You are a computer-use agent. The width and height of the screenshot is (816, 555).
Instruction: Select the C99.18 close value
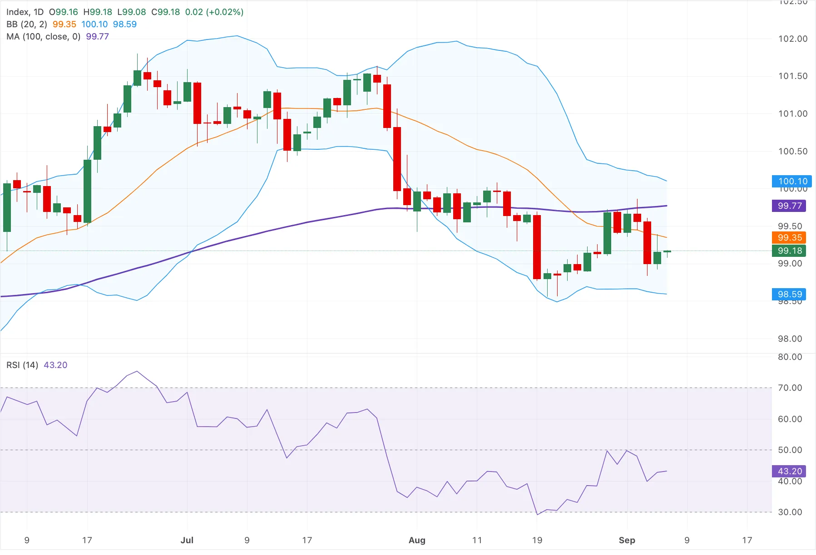pos(166,12)
